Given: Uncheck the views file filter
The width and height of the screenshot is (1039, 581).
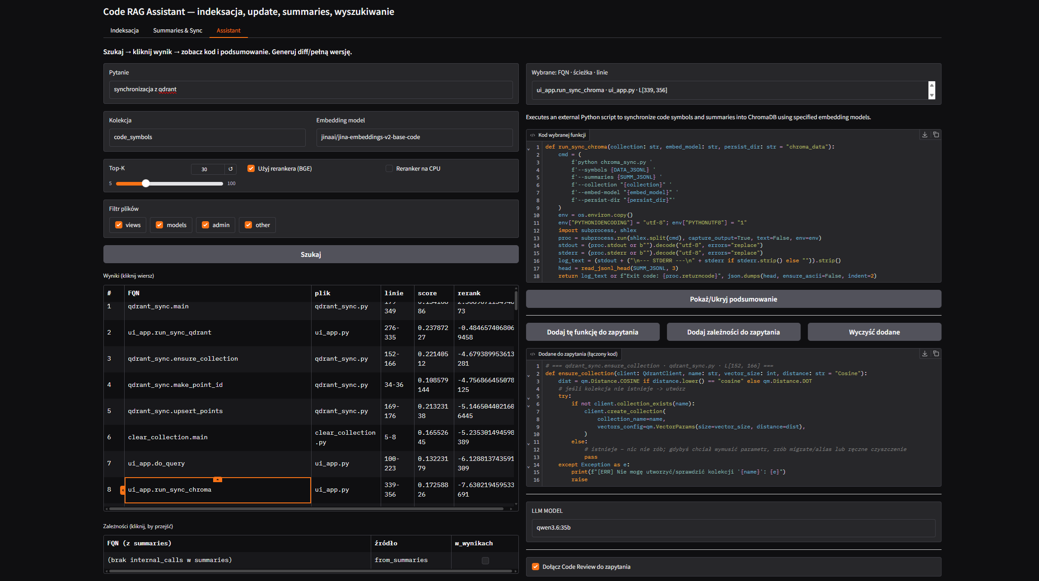Looking at the screenshot, I should point(119,225).
